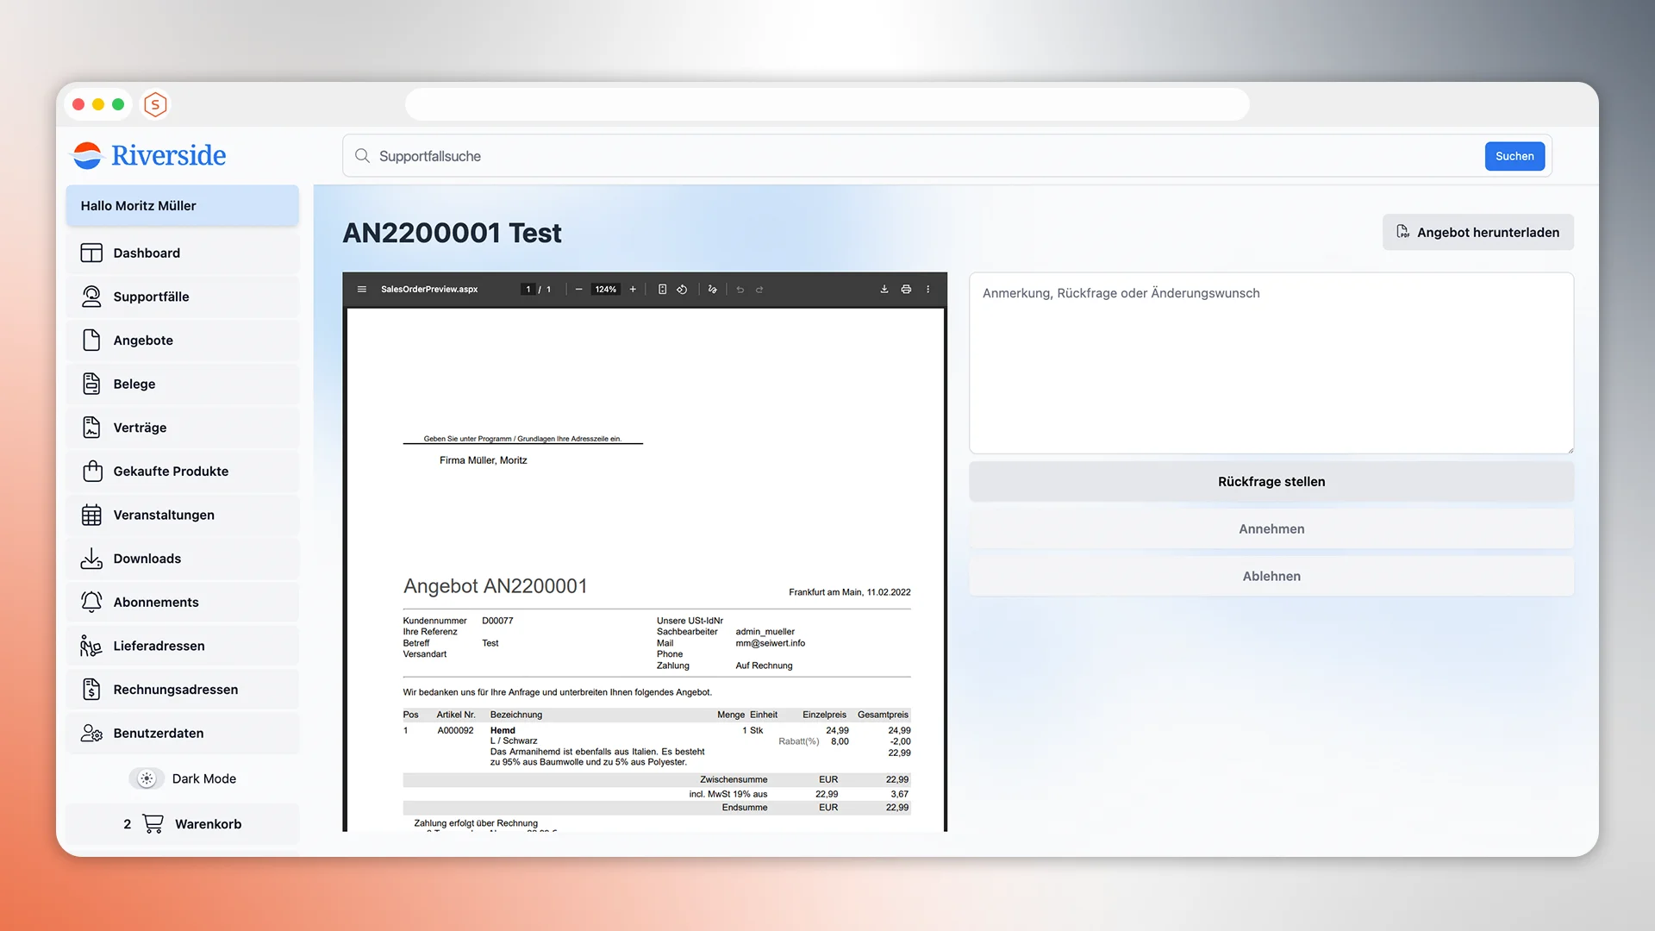The image size is (1655, 931).
Task: Open the Lieferadressen page
Action: click(159, 646)
